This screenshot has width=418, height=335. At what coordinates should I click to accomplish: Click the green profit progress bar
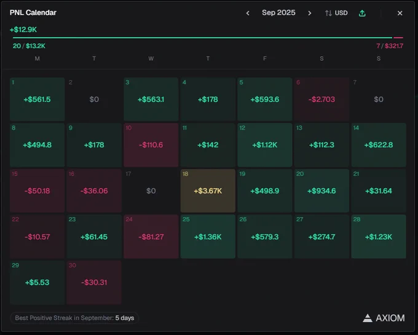(203, 37)
